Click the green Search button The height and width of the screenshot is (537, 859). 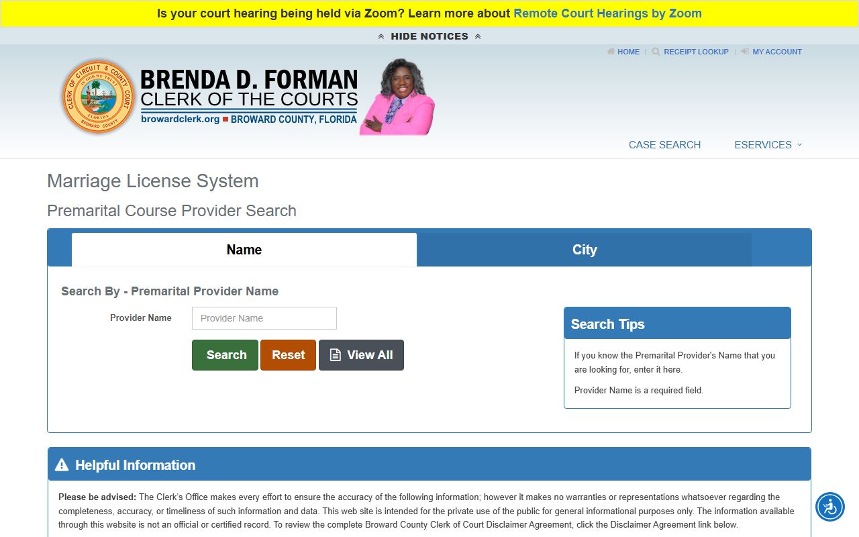click(x=225, y=355)
